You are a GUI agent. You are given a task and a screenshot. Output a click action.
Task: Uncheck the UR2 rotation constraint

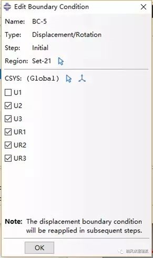pyautogui.click(x=8, y=145)
